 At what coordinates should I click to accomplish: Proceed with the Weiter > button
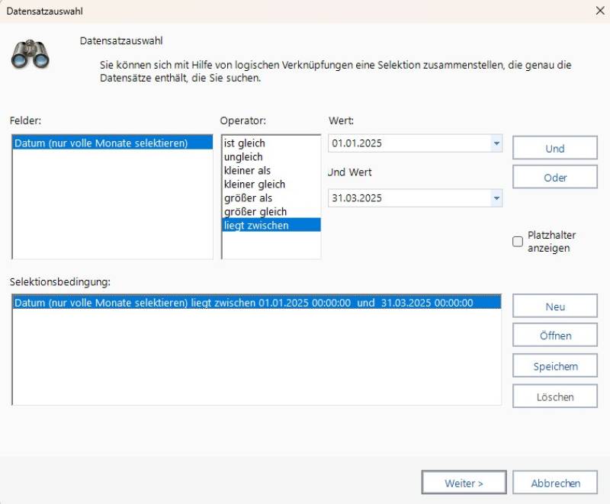click(464, 483)
